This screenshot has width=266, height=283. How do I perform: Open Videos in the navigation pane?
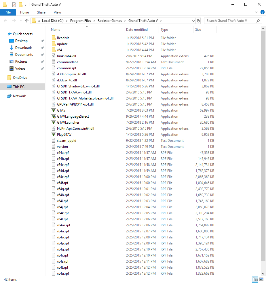pyautogui.click(x=20, y=68)
